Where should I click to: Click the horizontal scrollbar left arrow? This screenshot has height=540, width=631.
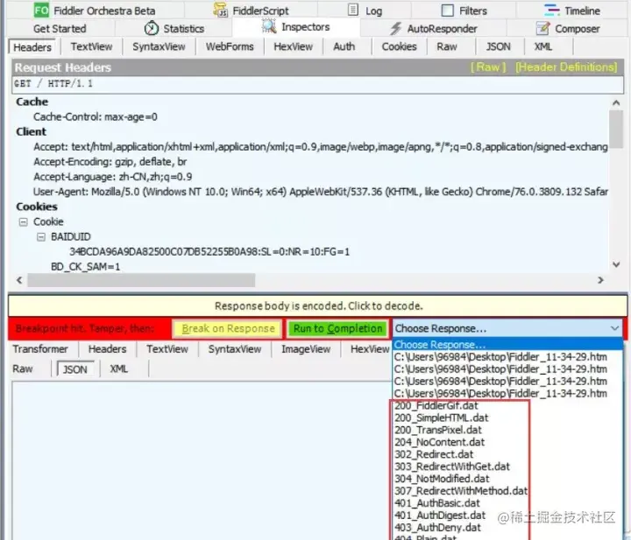point(19,280)
